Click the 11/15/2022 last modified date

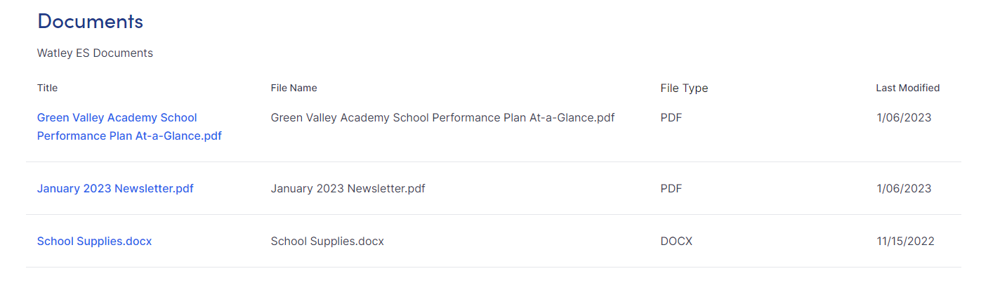(x=905, y=241)
